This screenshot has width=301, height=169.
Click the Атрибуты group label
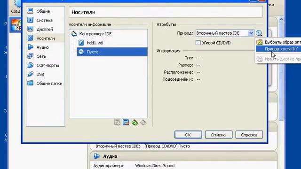tap(166, 24)
